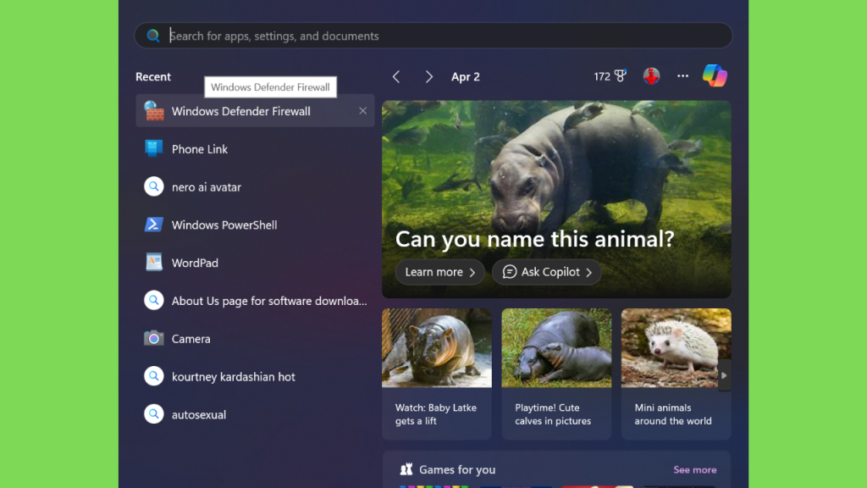The height and width of the screenshot is (488, 867).
Task: Open the Copilot icon
Action: point(715,75)
